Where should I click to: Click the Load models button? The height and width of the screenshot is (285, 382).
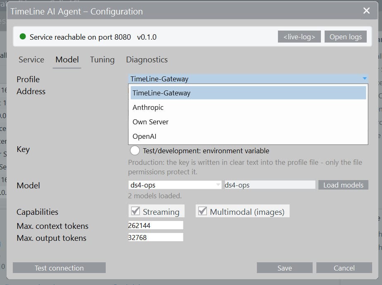tap(343, 185)
